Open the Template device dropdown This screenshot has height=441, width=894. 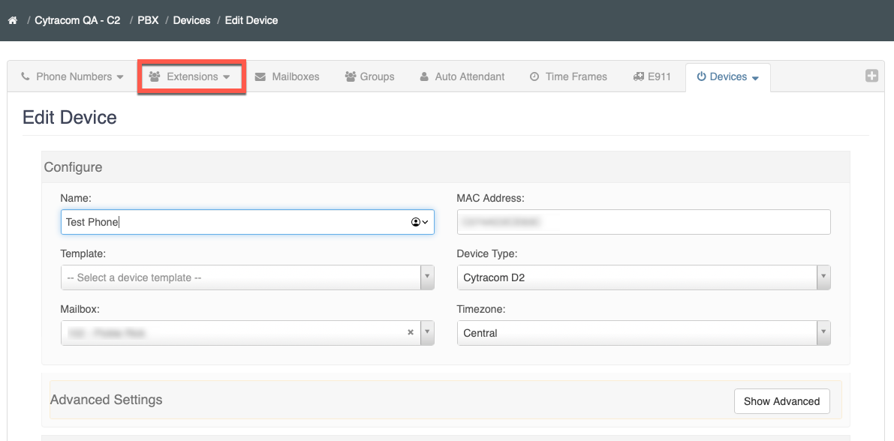pos(247,277)
